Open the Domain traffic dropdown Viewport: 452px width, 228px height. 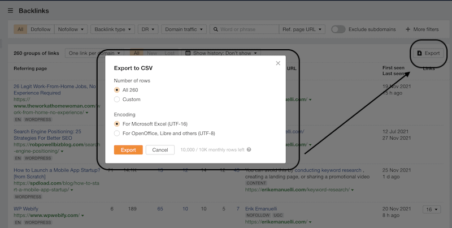point(184,29)
